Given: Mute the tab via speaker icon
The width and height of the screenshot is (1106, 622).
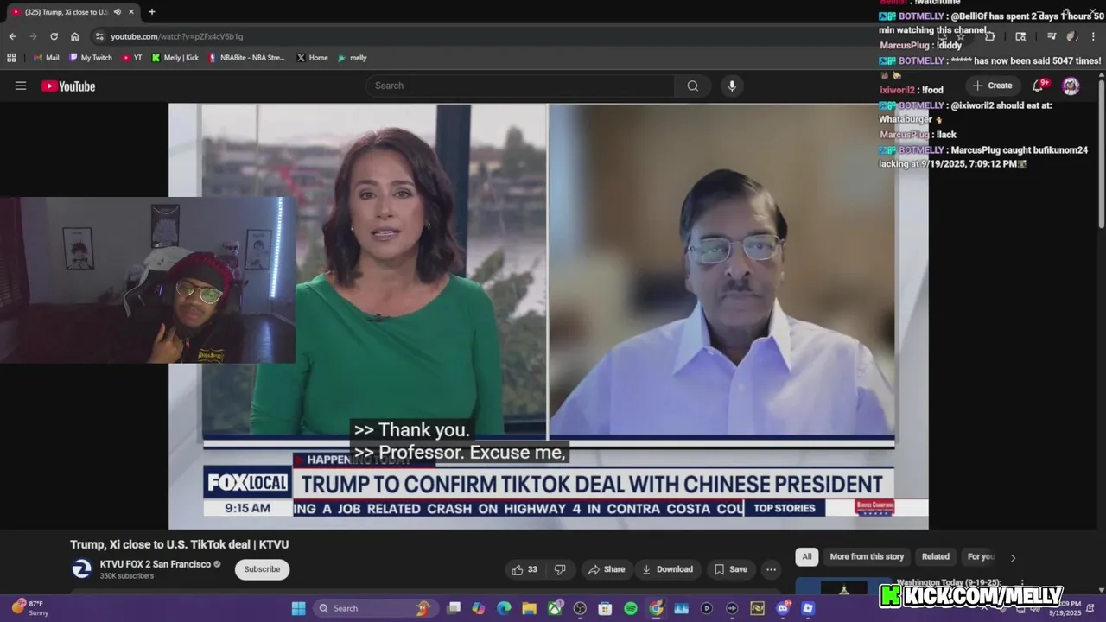Looking at the screenshot, I should (x=117, y=12).
